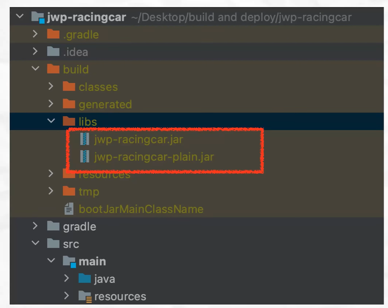Click the libs folder icon
Image resolution: width=388 pixels, height=308 pixels.
point(69,121)
